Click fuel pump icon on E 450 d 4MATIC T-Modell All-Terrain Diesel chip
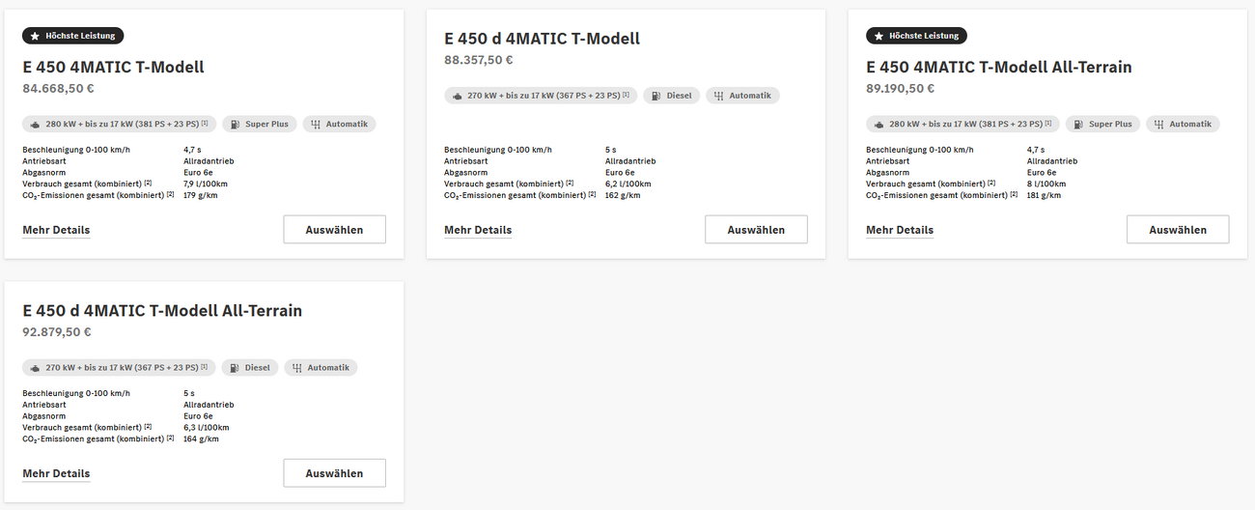1255x510 pixels. [234, 368]
